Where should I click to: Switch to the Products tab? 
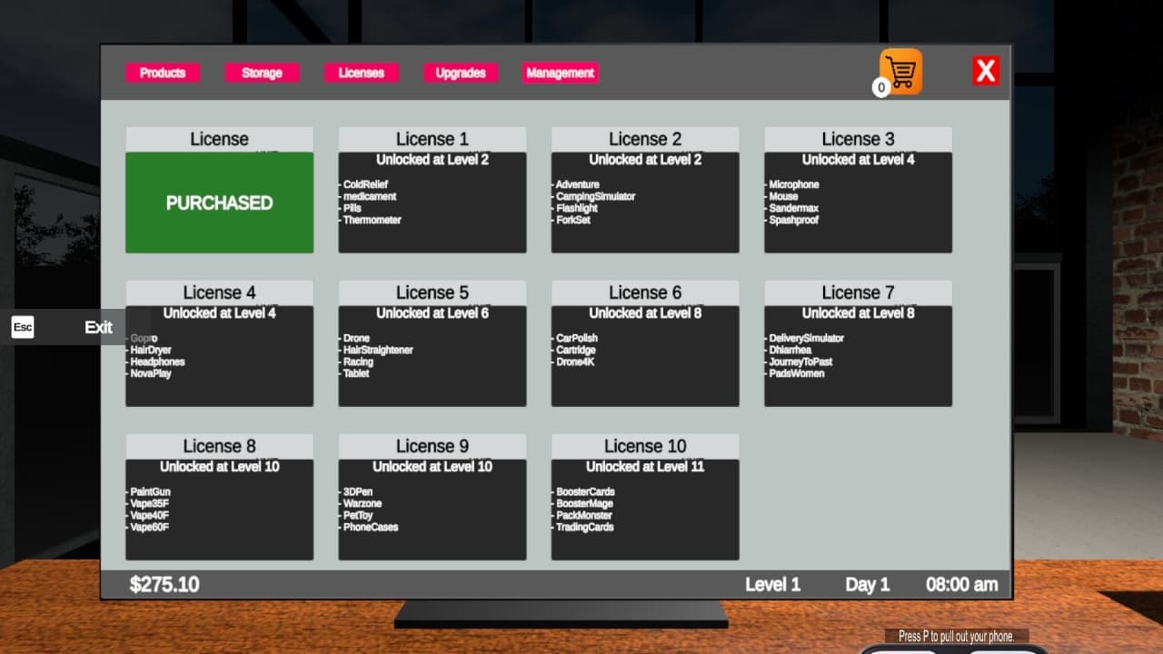point(163,73)
